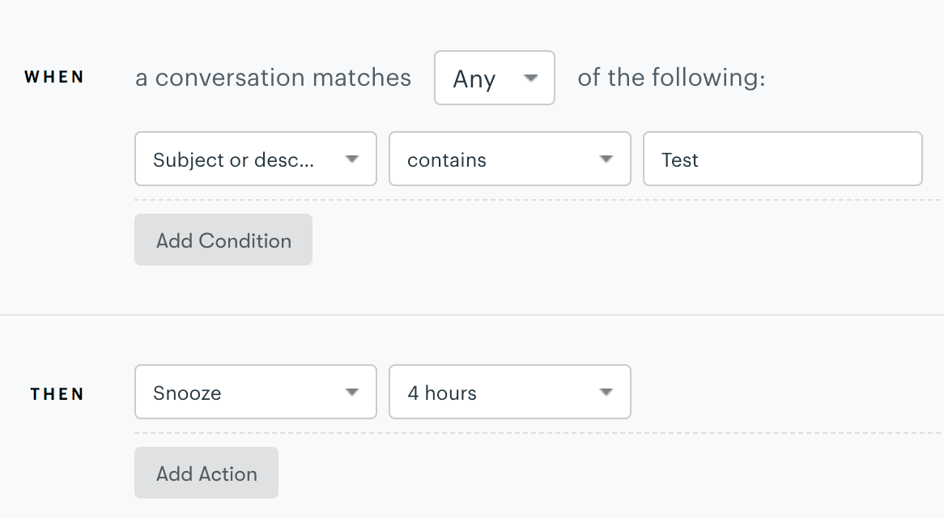Open the contains operator dropdown
This screenshot has width=944, height=518.
coord(498,159)
